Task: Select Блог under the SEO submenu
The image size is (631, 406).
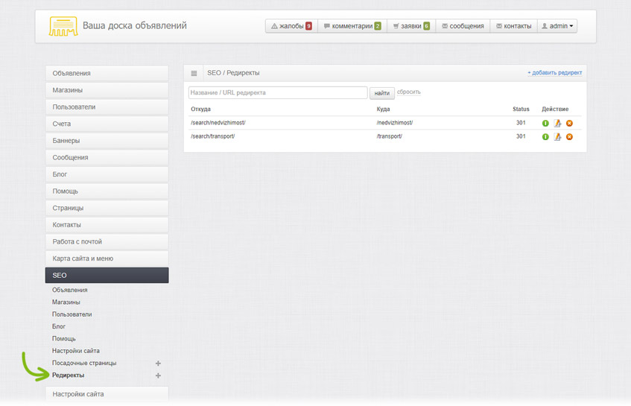Action: click(59, 326)
